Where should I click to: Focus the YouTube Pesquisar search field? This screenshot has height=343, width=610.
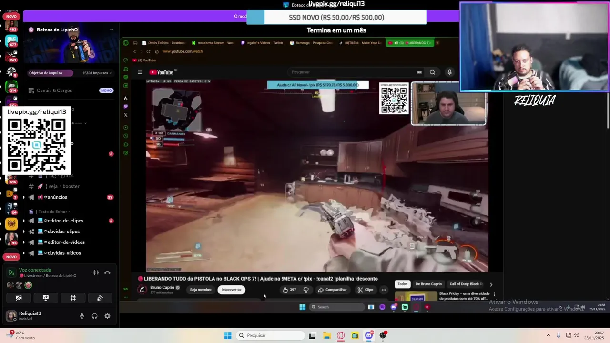(x=353, y=72)
